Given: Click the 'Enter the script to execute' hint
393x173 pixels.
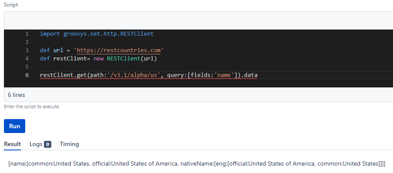Looking at the screenshot, I should [32, 106].
